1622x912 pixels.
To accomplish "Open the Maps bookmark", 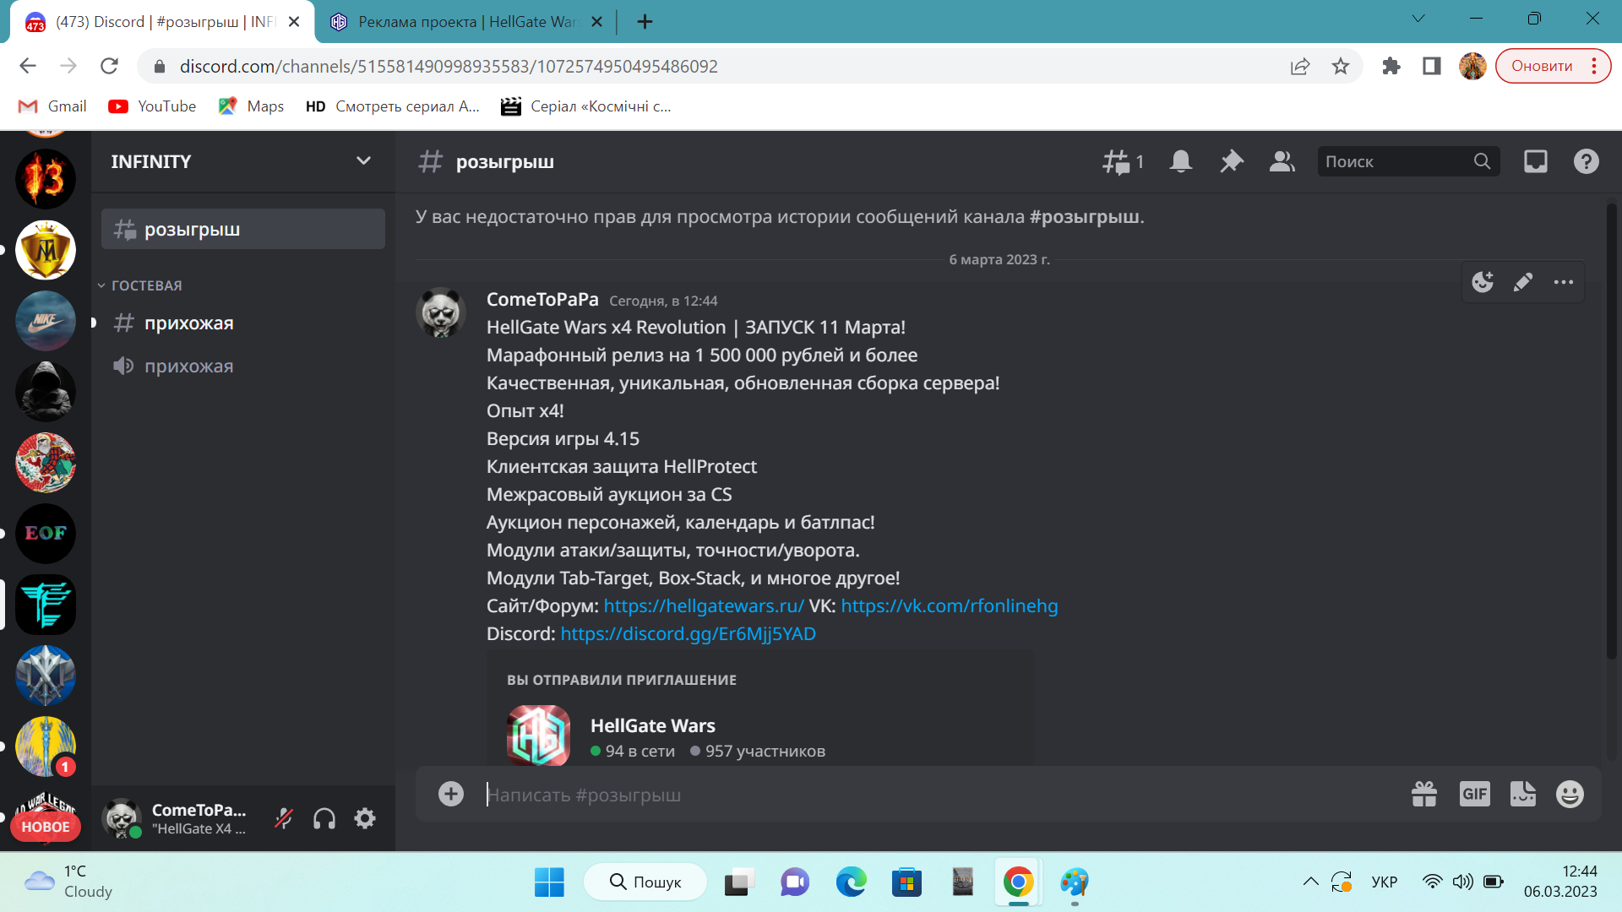I will coord(251,106).
